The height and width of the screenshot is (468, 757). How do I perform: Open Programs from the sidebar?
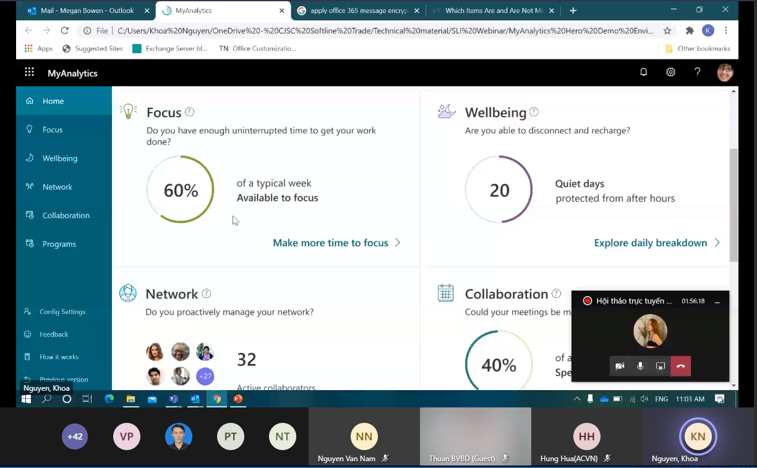tap(64, 244)
